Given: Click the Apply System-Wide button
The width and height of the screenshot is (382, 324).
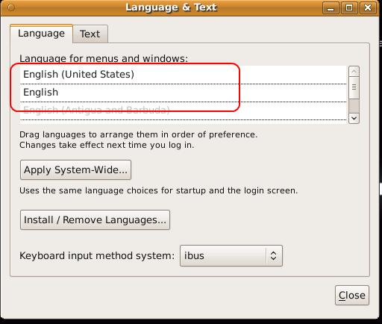Looking at the screenshot, I should pyautogui.click(x=75, y=170).
